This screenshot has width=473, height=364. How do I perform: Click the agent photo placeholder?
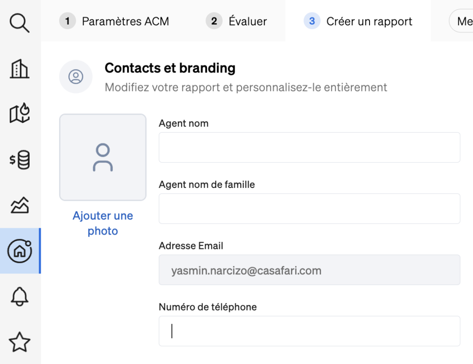[103, 157]
